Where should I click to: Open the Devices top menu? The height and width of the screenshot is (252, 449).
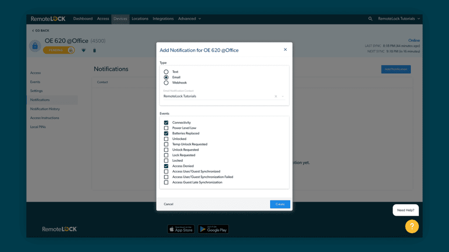pyautogui.click(x=120, y=18)
